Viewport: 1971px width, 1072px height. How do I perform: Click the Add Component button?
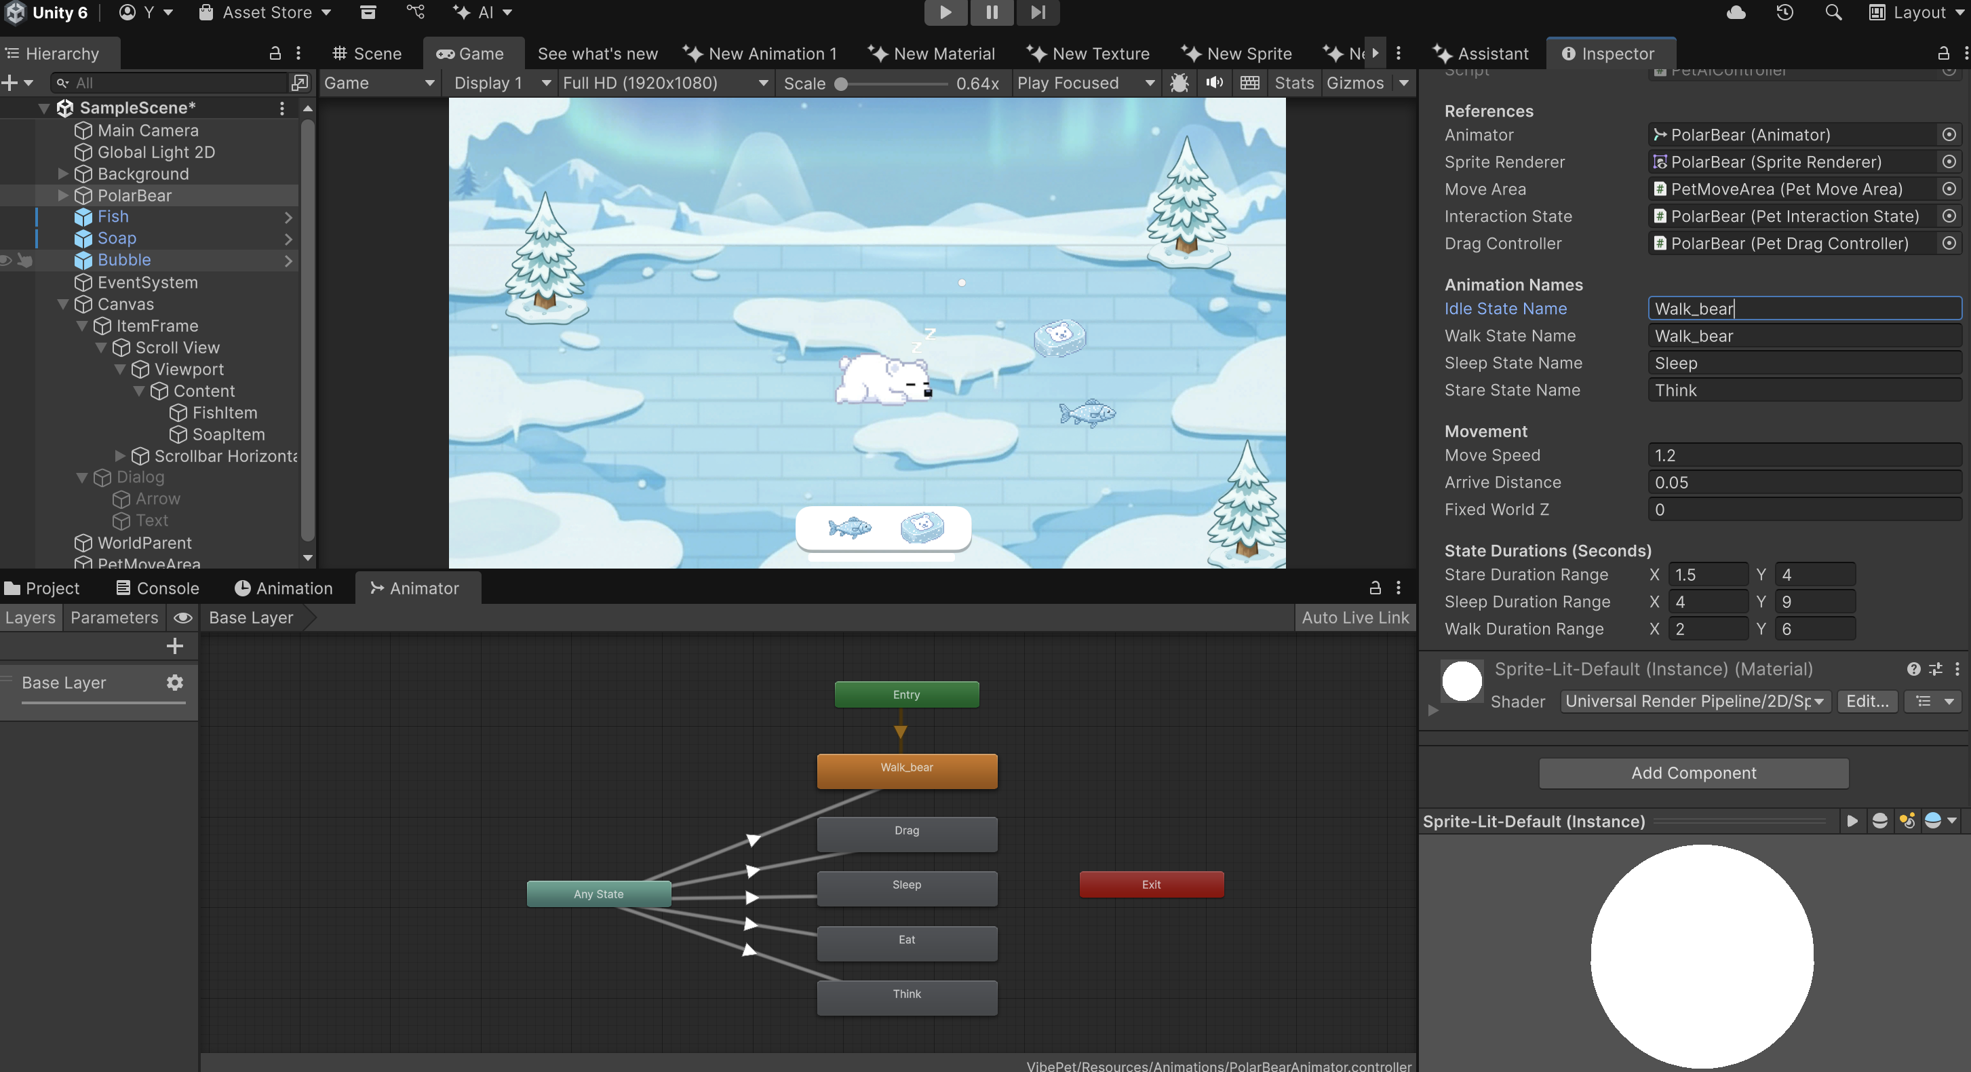(x=1694, y=773)
